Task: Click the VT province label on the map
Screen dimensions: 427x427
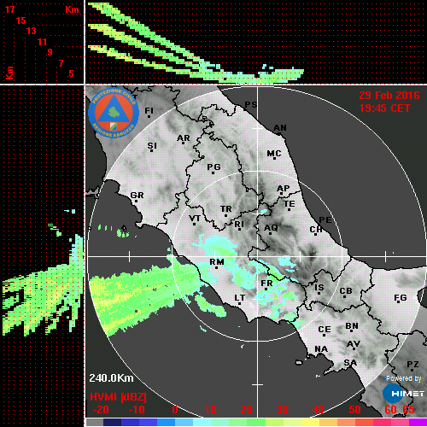Action: pos(195,219)
